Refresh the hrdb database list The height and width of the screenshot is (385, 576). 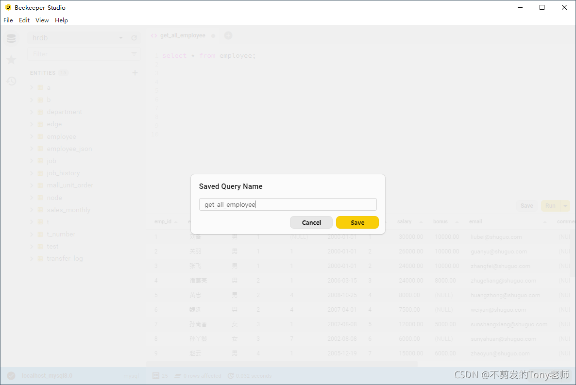(x=134, y=38)
